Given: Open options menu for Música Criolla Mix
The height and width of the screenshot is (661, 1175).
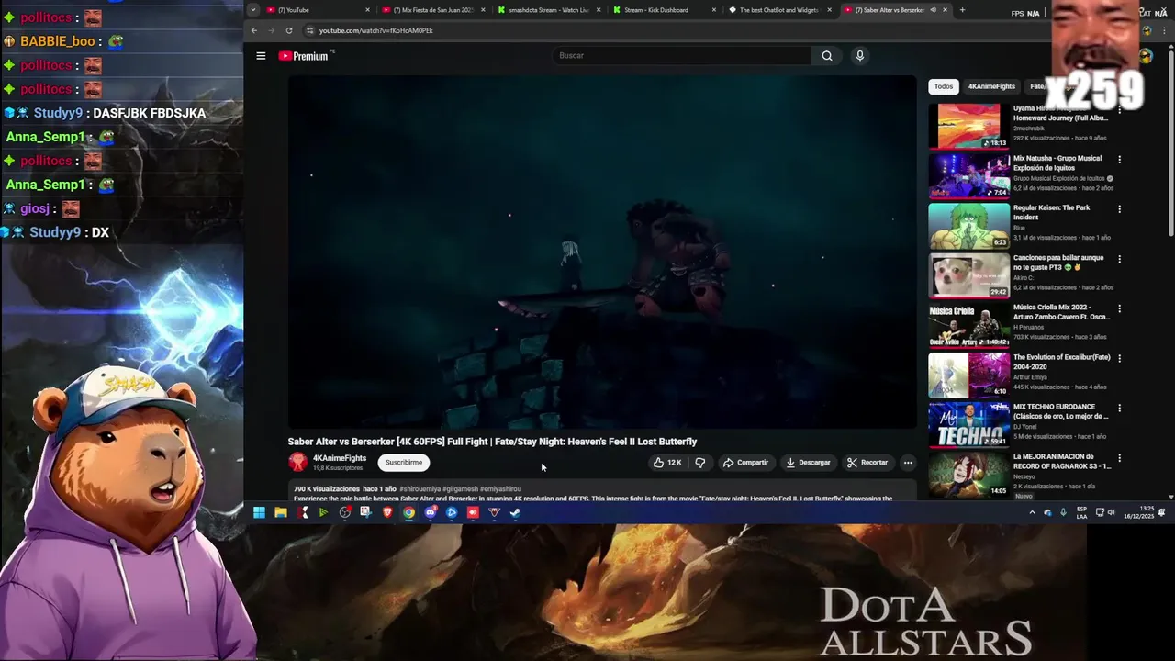Looking at the screenshot, I should point(1119,308).
